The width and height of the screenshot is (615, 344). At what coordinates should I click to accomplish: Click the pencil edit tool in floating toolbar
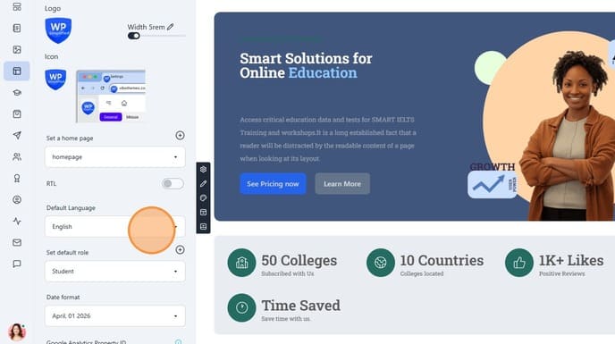click(203, 183)
